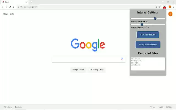Open the Store link
The height and width of the screenshot is (110, 176).
pyautogui.click(x=12, y=14)
